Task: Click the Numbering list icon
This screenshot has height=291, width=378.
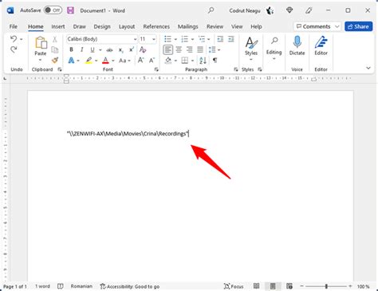Action: click(x=185, y=39)
